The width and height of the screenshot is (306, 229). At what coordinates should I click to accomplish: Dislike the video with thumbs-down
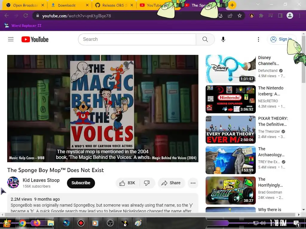pyautogui.click(x=147, y=183)
